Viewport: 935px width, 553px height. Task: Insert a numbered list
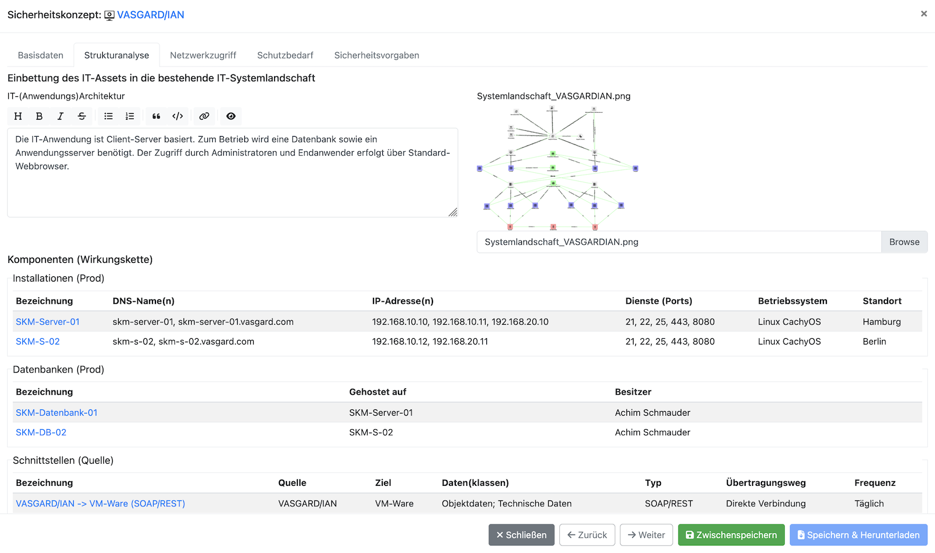(130, 116)
